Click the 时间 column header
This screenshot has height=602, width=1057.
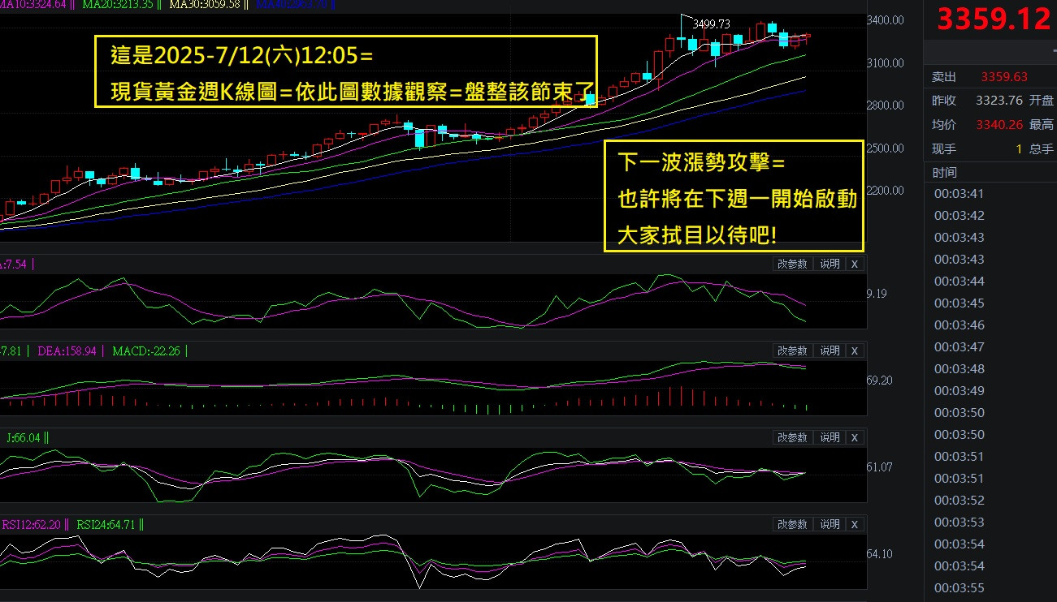click(945, 173)
